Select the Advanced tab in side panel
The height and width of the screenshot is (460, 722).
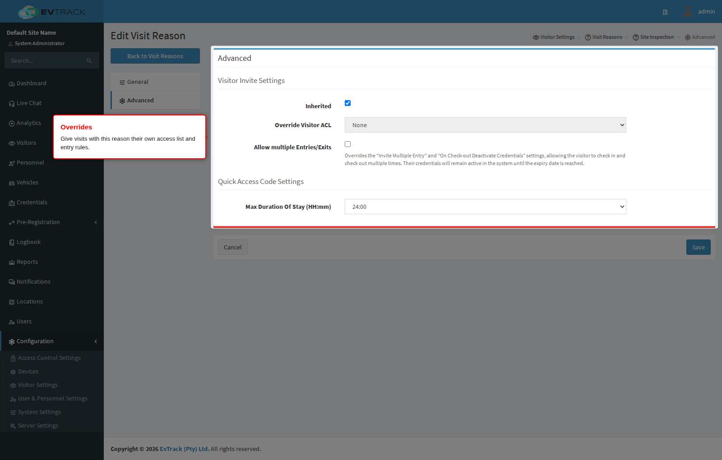(155, 101)
